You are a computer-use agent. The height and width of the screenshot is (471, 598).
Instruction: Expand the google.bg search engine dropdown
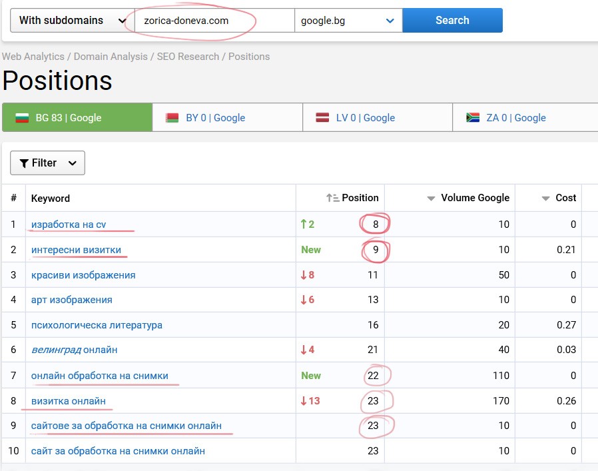coord(348,20)
